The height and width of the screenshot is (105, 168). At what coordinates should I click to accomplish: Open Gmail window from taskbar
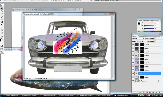(11, 95)
